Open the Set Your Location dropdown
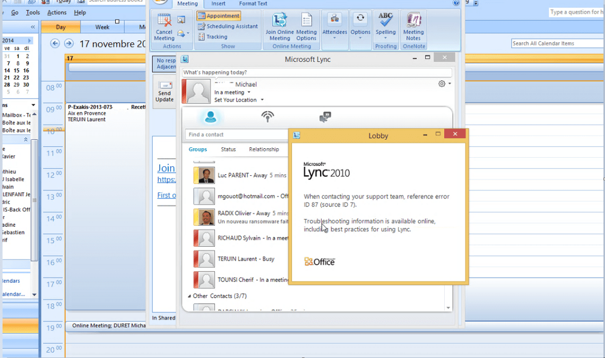Viewport: 605px width, 358px height. click(x=239, y=100)
